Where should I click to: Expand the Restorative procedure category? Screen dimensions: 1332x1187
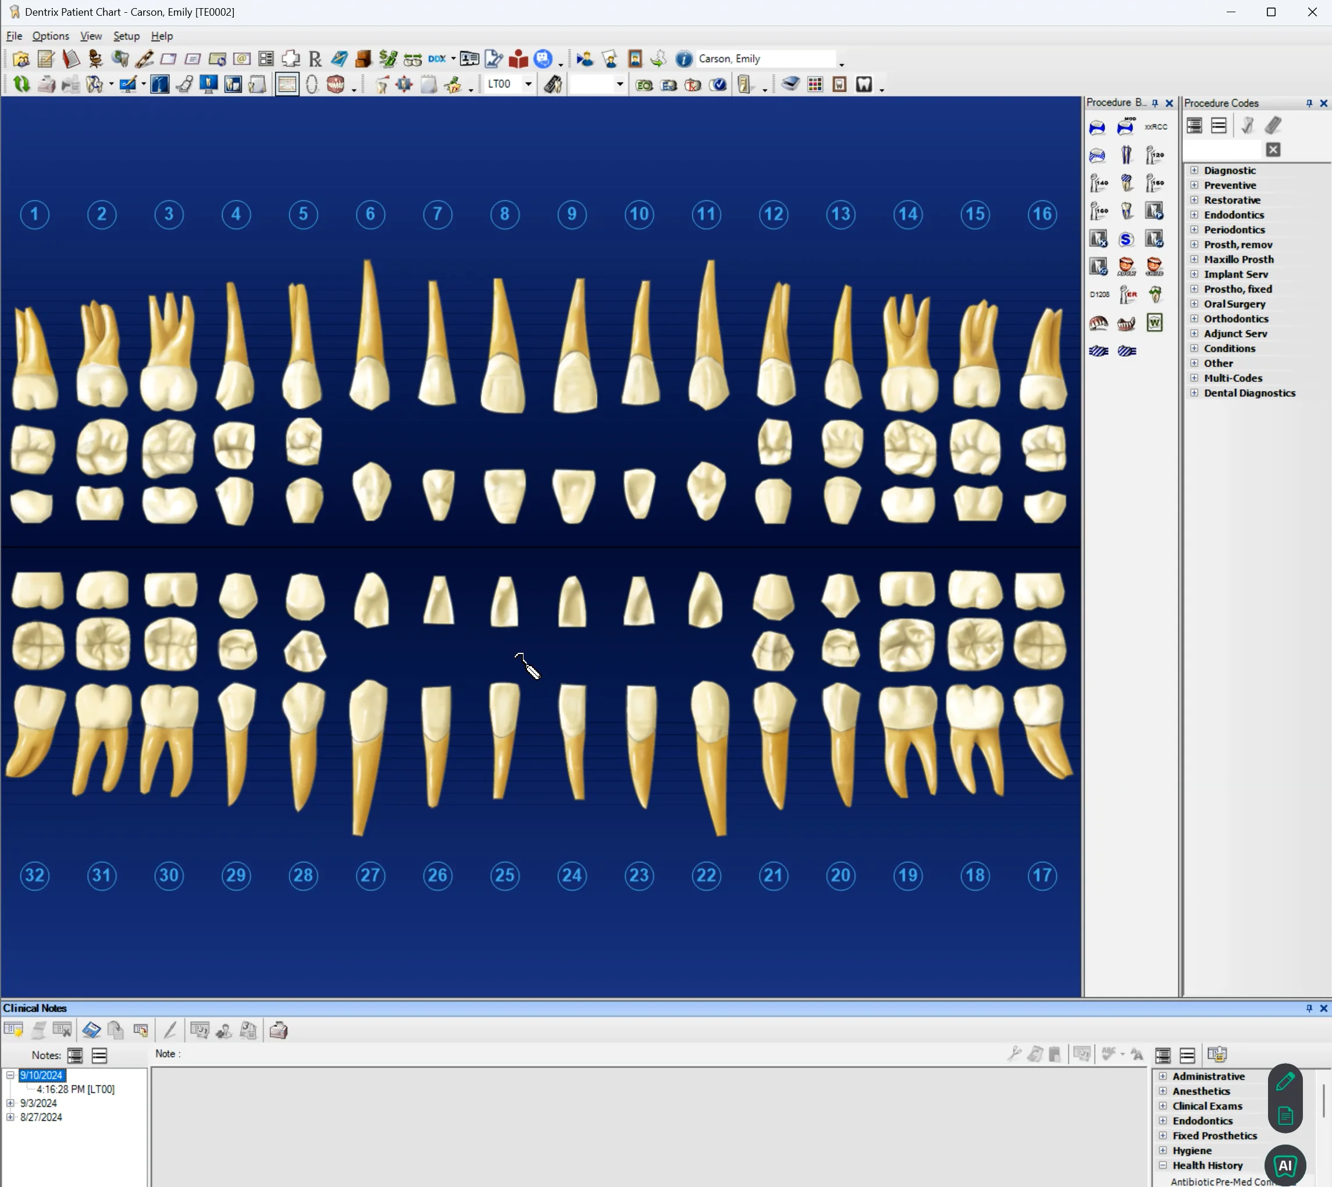[x=1195, y=200]
